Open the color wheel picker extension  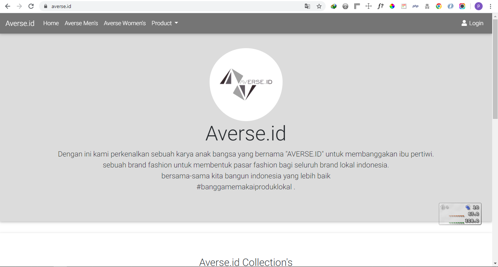click(x=392, y=6)
